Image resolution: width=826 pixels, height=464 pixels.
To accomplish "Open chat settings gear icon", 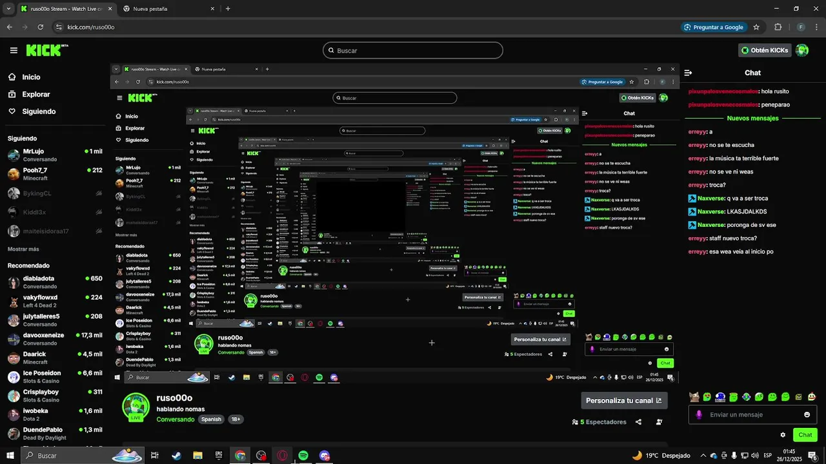I will [x=783, y=435].
